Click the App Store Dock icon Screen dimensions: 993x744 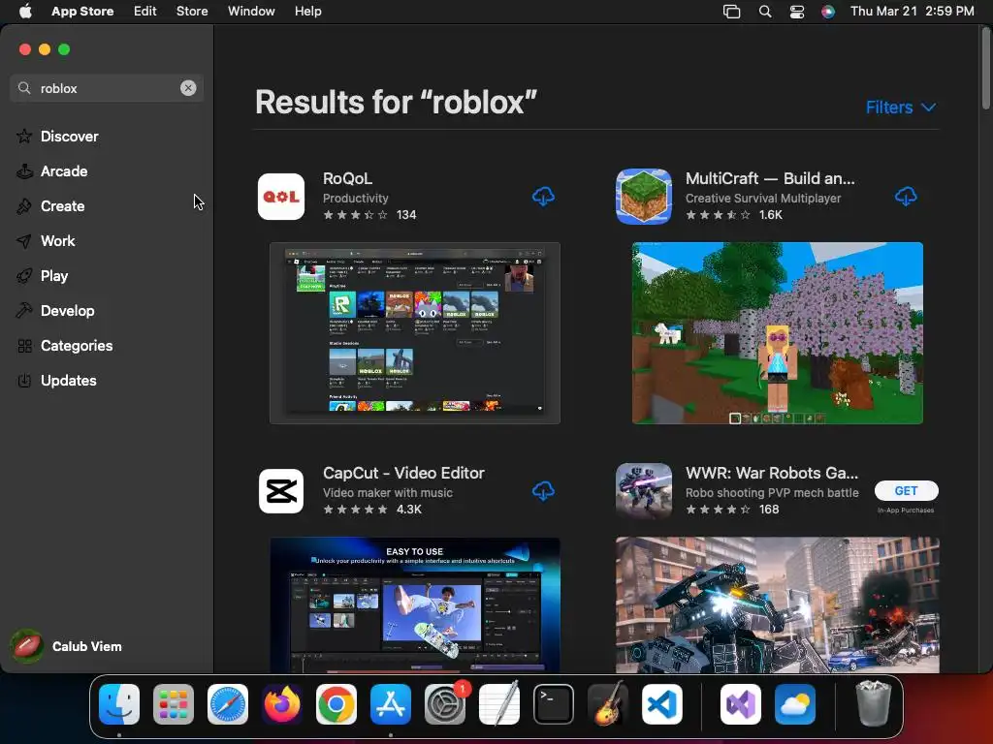point(391,704)
